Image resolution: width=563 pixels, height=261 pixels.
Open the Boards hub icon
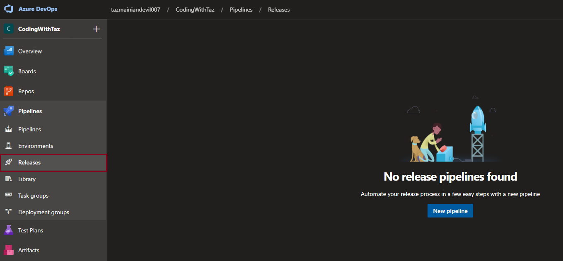9,71
